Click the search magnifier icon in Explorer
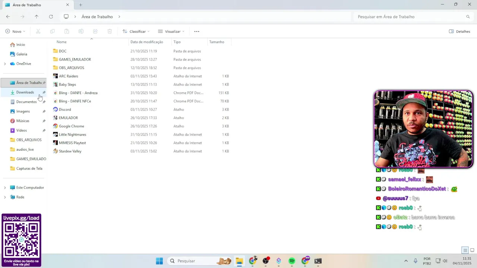This screenshot has height=268, width=477. pos(468,17)
